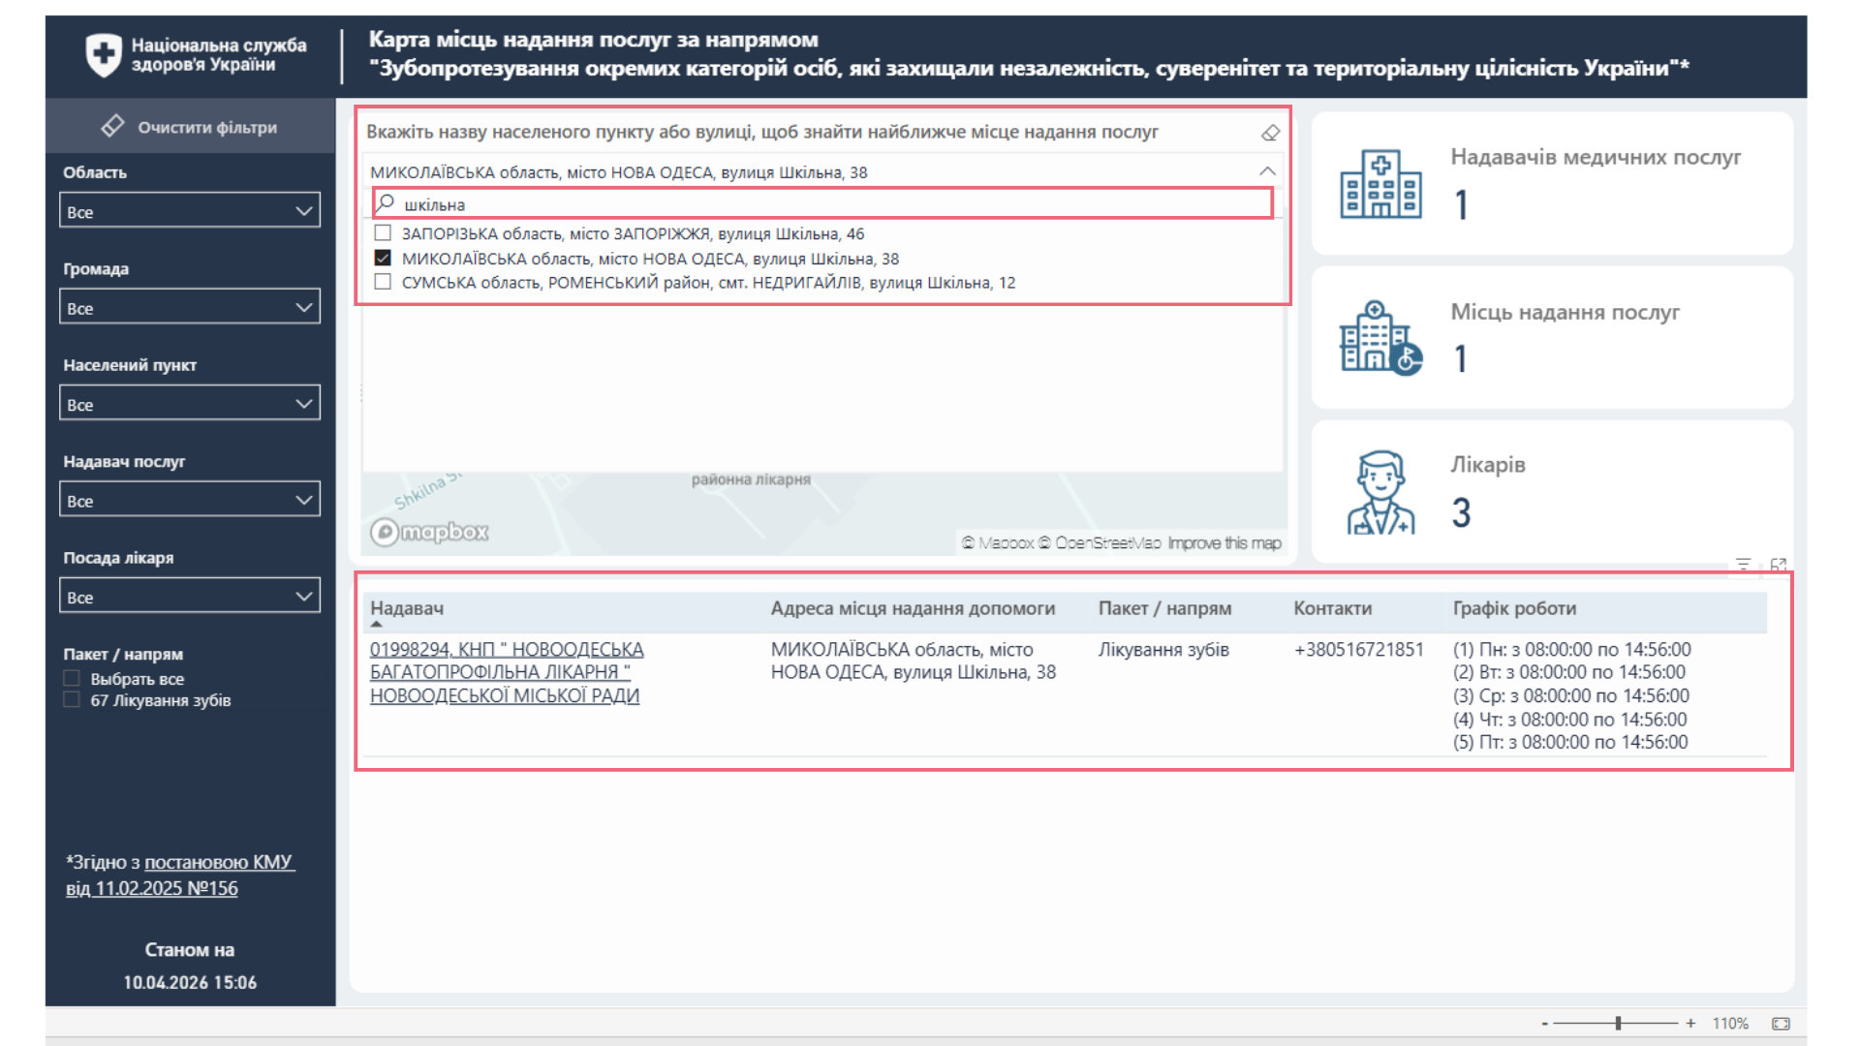
Task: Tick the Выбрать все checkbox
Action: click(x=72, y=678)
